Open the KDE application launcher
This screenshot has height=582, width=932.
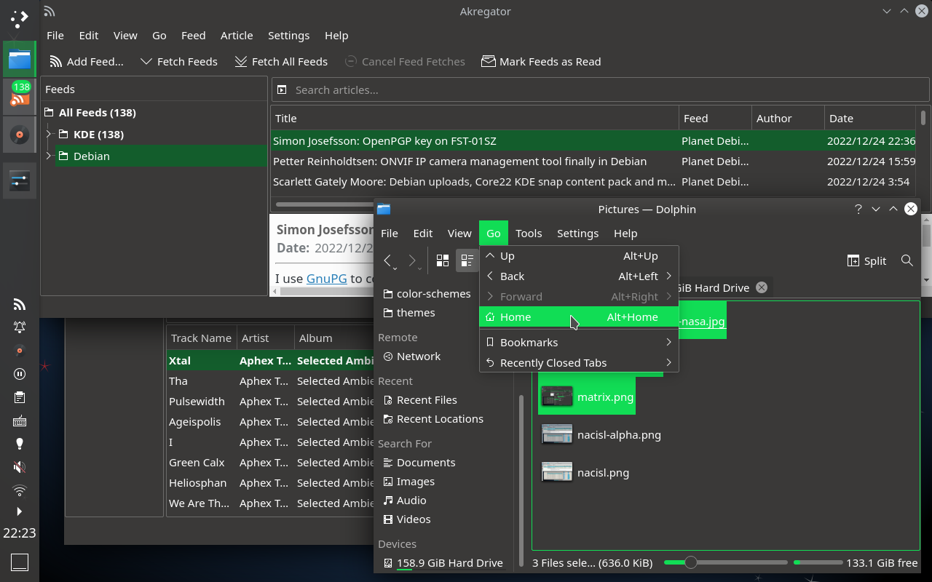point(20,20)
